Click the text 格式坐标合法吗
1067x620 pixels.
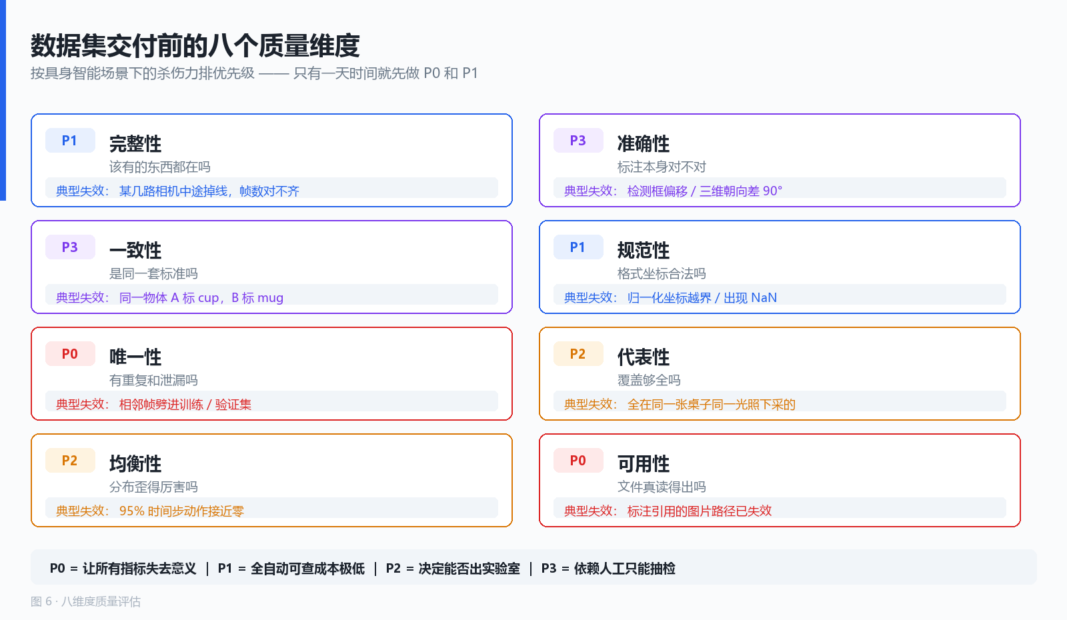click(x=662, y=273)
